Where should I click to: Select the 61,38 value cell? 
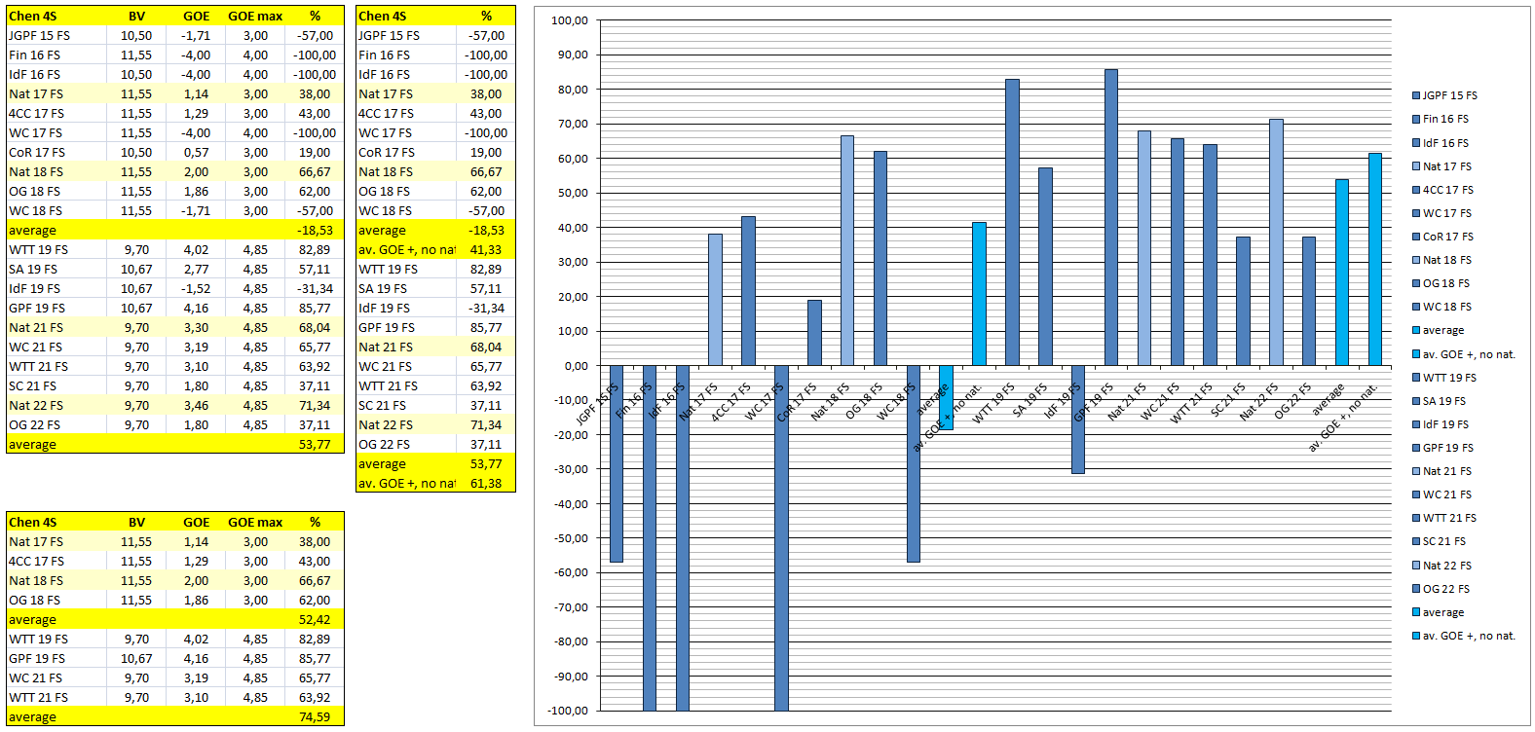pos(485,483)
